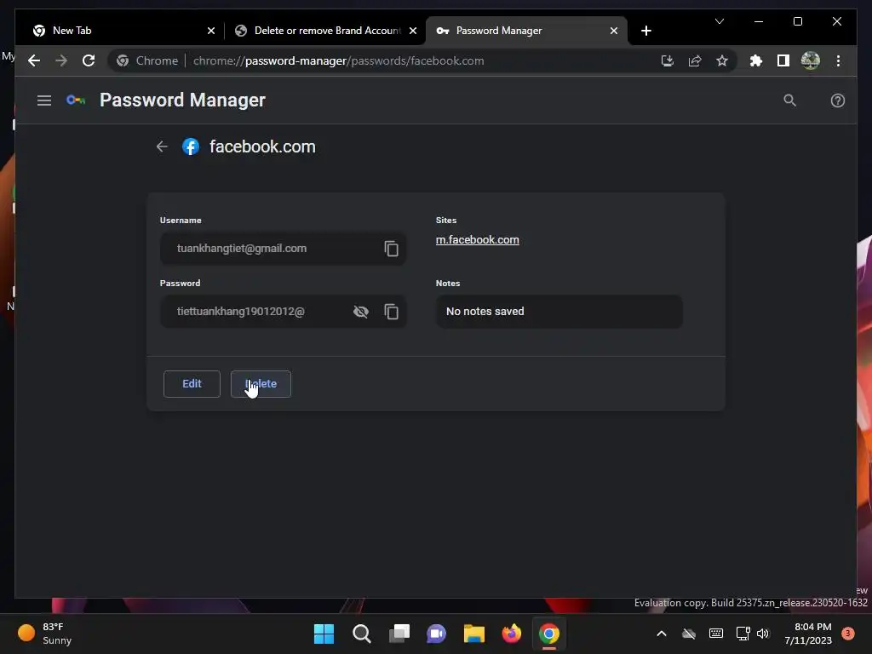
Task: Copy the username to clipboard
Action: click(x=392, y=249)
